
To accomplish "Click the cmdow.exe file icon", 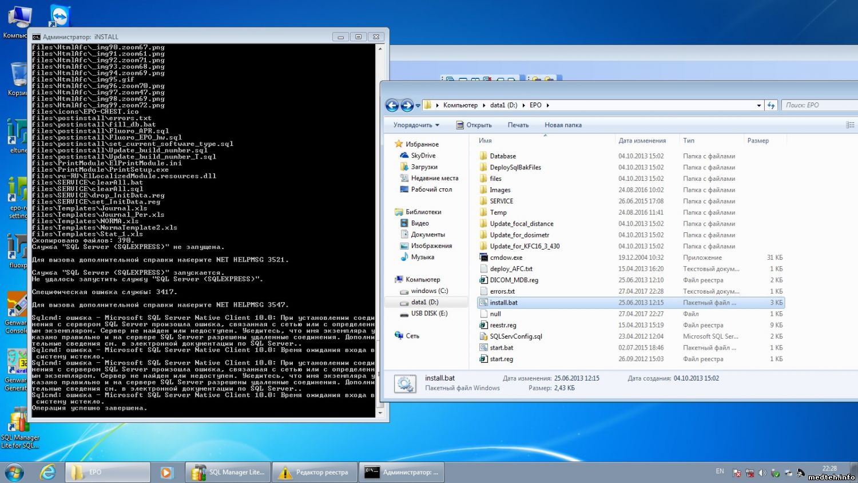I will coord(483,258).
